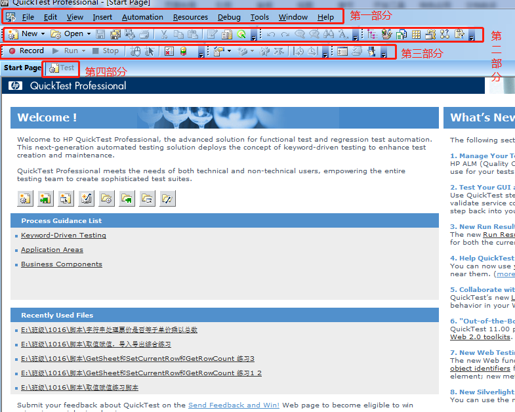The height and width of the screenshot is (412, 515).
Task: Open the Window menu
Action: tap(293, 17)
